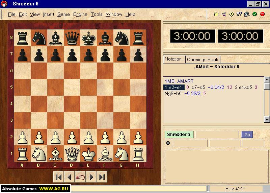Jump to the end of the game
This screenshot has height=193, width=270.
(x=102, y=177)
